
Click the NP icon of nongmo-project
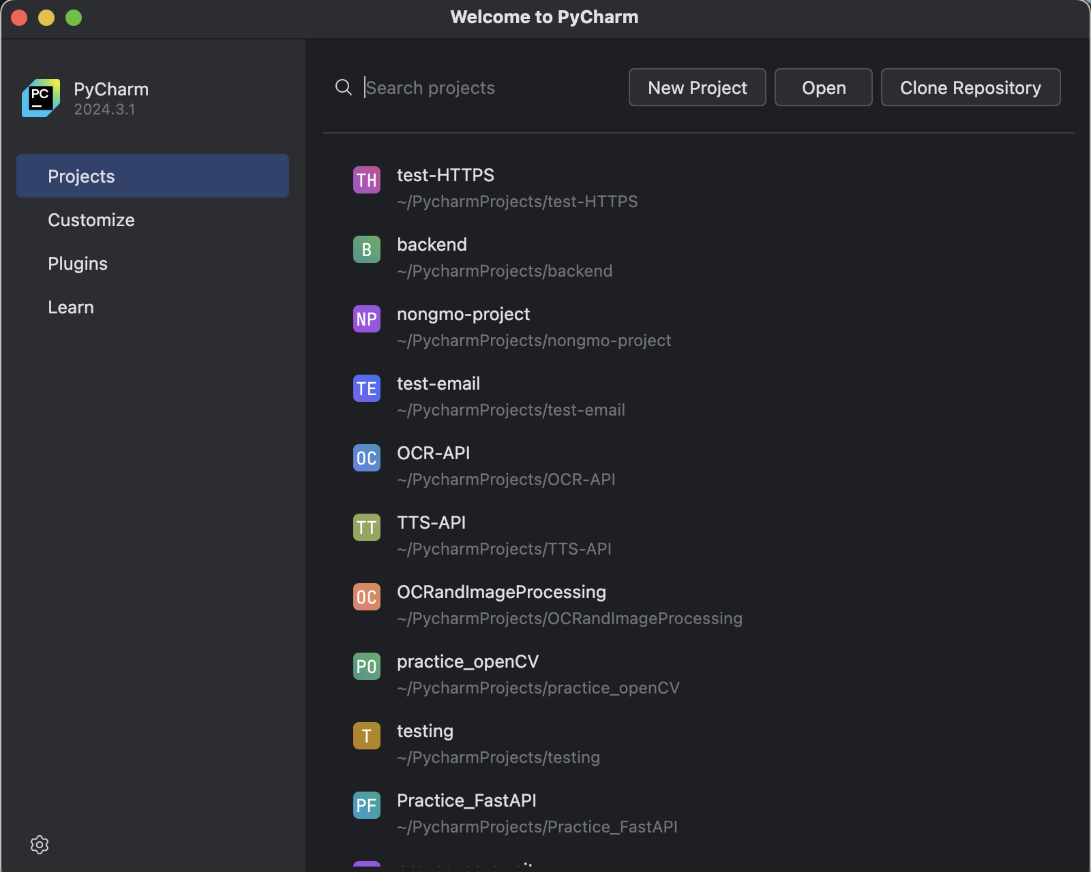tap(366, 319)
